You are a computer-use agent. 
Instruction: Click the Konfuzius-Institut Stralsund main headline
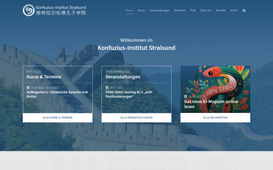tap(136, 48)
